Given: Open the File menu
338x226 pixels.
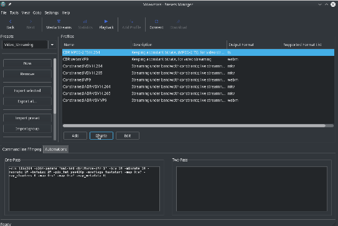Looking at the screenshot, I should coord(4,12).
